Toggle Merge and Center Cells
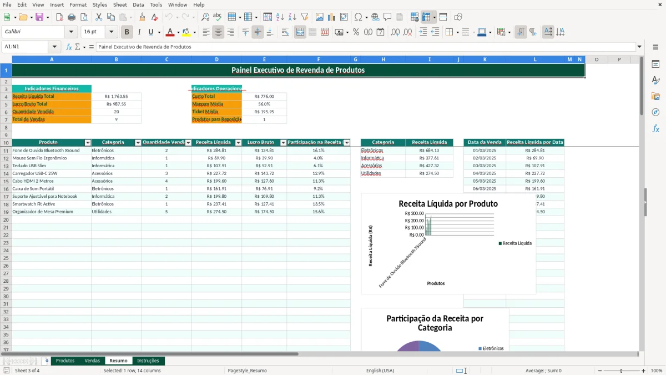Viewport: 666px width, 375px height. coord(300,32)
